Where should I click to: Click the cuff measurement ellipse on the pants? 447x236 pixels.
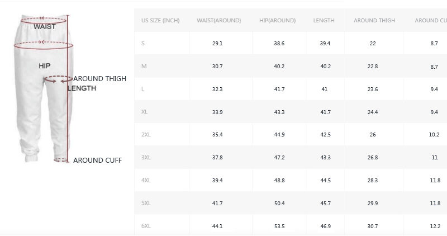click(x=61, y=160)
